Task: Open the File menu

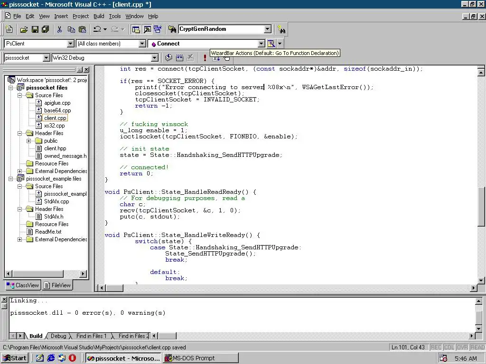Action: tap(17, 16)
